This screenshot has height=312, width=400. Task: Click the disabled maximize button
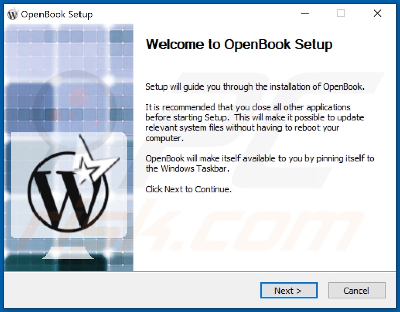pyautogui.click(x=341, y=13)
